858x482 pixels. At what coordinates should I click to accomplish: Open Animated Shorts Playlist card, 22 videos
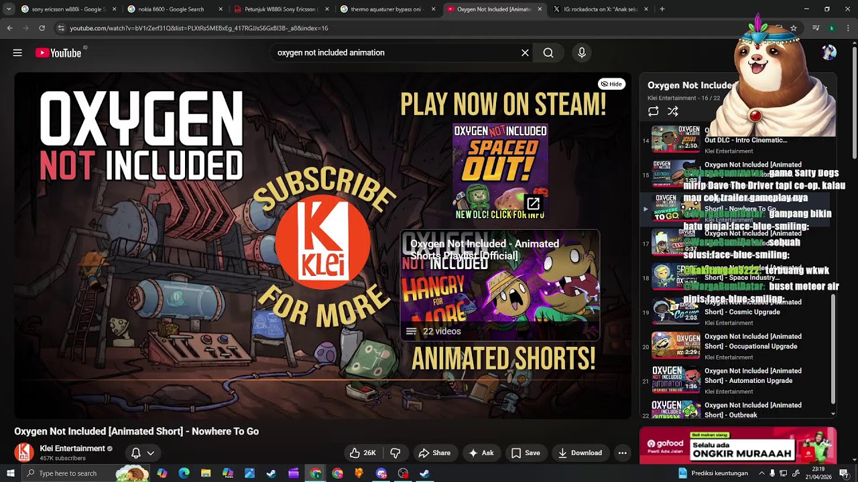click(500, 286)
